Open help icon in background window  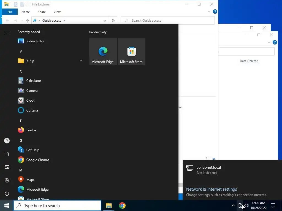[275, 42]
